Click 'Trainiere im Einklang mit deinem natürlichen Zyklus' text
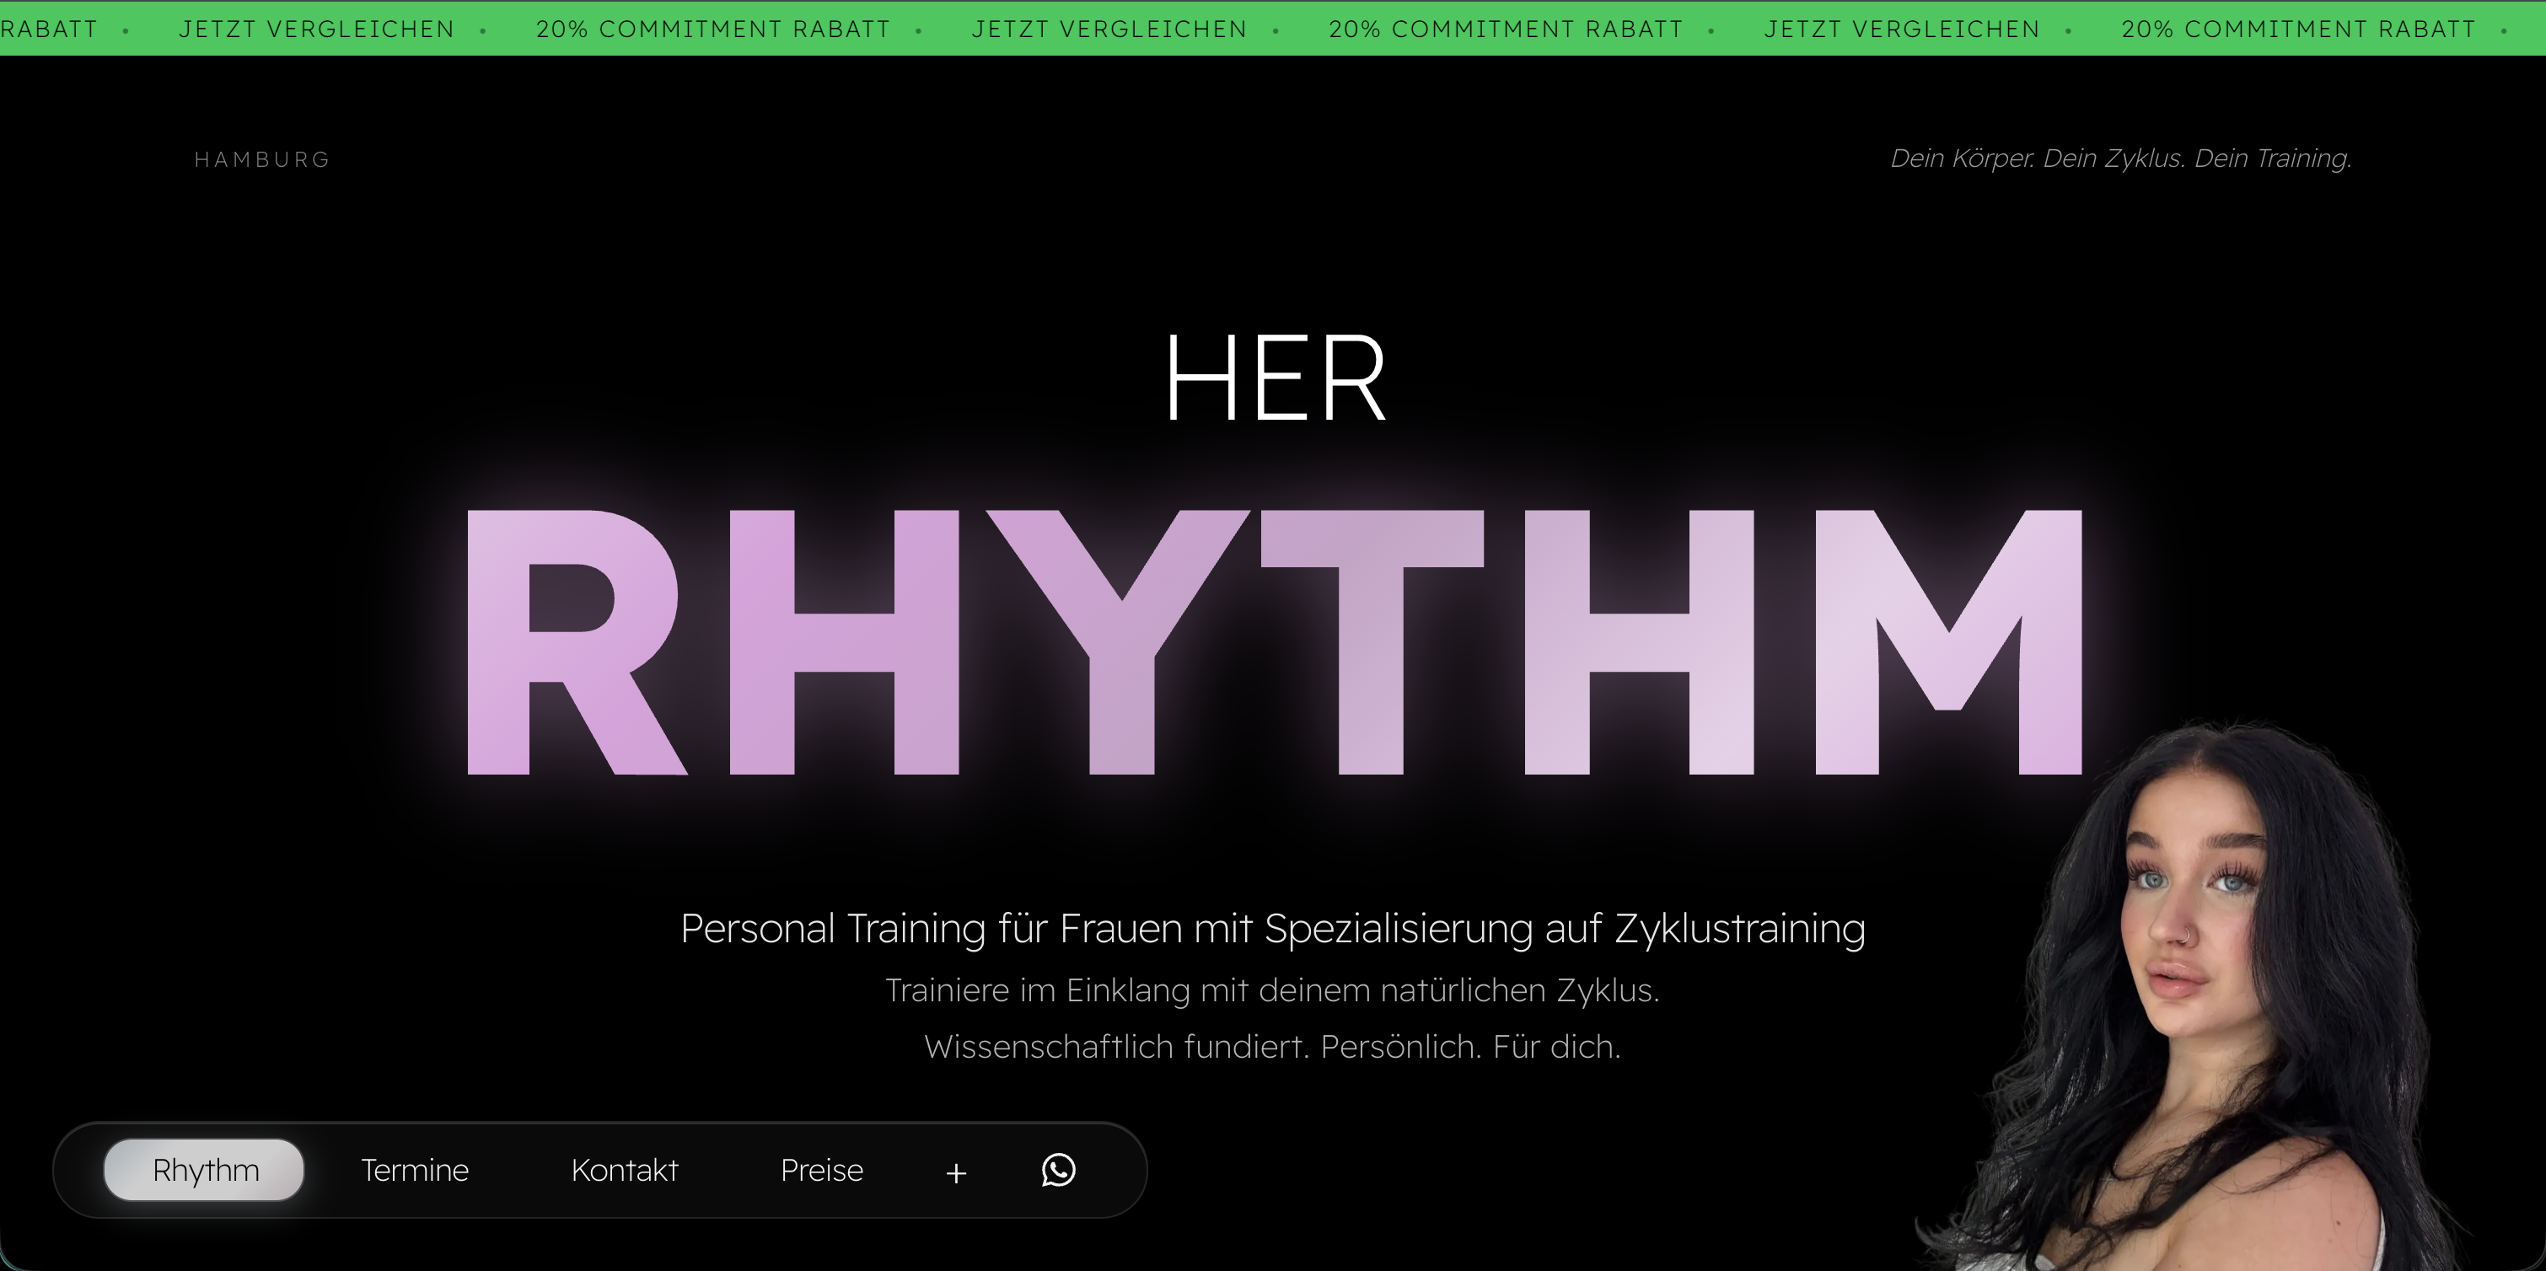Image resolution: width=2546 pixels, height=1271 pixels. click(1273, 989)
